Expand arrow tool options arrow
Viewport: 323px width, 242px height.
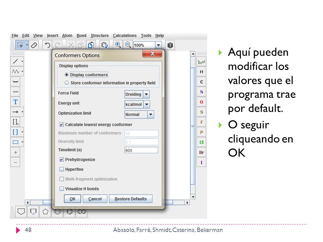pos(22,112)
